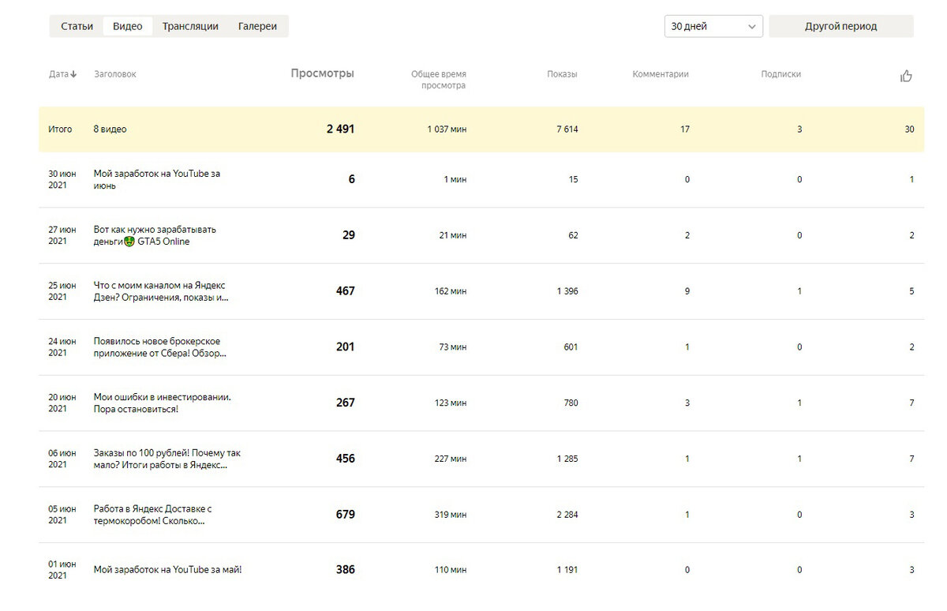Click watch time 73 мин
947x611 pixels.
[x=452, y=347]
